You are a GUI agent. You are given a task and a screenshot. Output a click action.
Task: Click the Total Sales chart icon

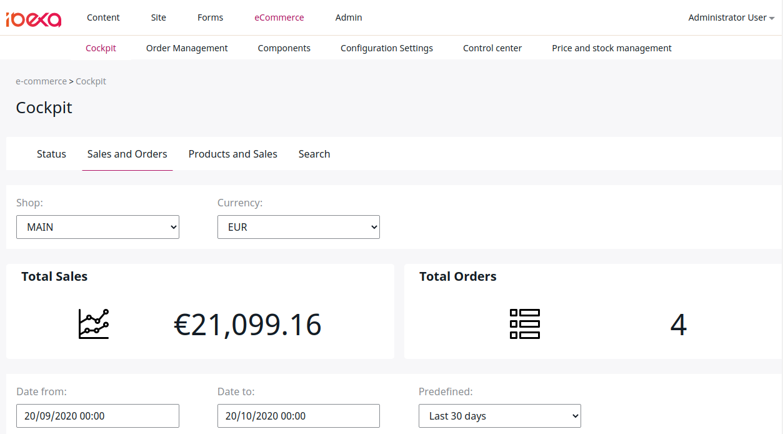coord(94,324)
